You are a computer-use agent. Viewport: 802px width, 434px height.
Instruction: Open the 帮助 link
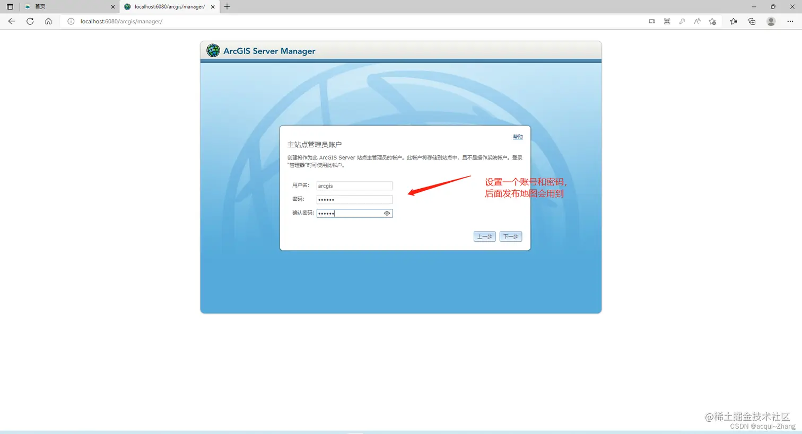click(x=518, y=137)
